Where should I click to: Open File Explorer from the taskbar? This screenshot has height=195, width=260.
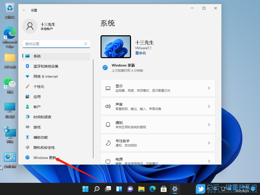pos(141,189)
